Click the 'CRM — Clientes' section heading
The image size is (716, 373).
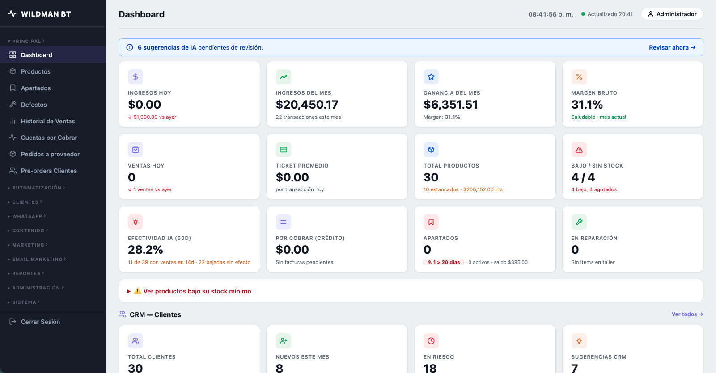click(155, 315)
